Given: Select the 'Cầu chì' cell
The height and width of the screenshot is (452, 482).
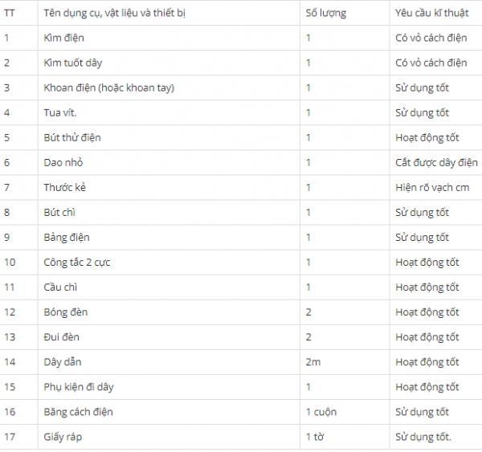Looking at the screenshot, I should pos(61,287).
